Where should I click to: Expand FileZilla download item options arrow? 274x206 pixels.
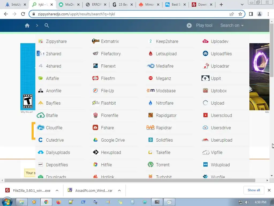[x=57, y=190]
